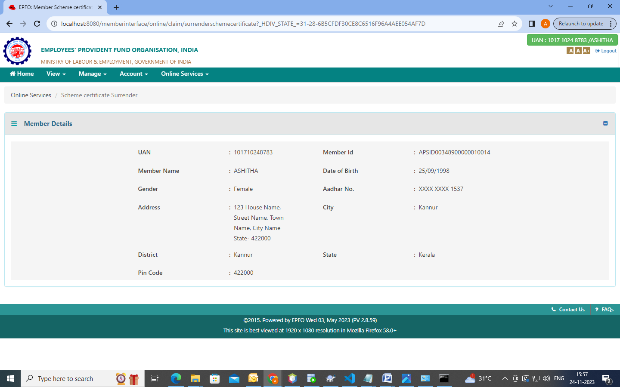Open the volume control in system tray
620x387 pixels.
point(546,378)
